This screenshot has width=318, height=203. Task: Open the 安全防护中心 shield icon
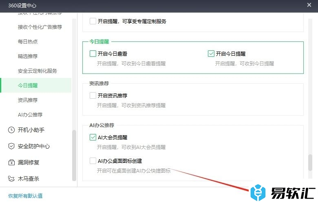(11, 146)
